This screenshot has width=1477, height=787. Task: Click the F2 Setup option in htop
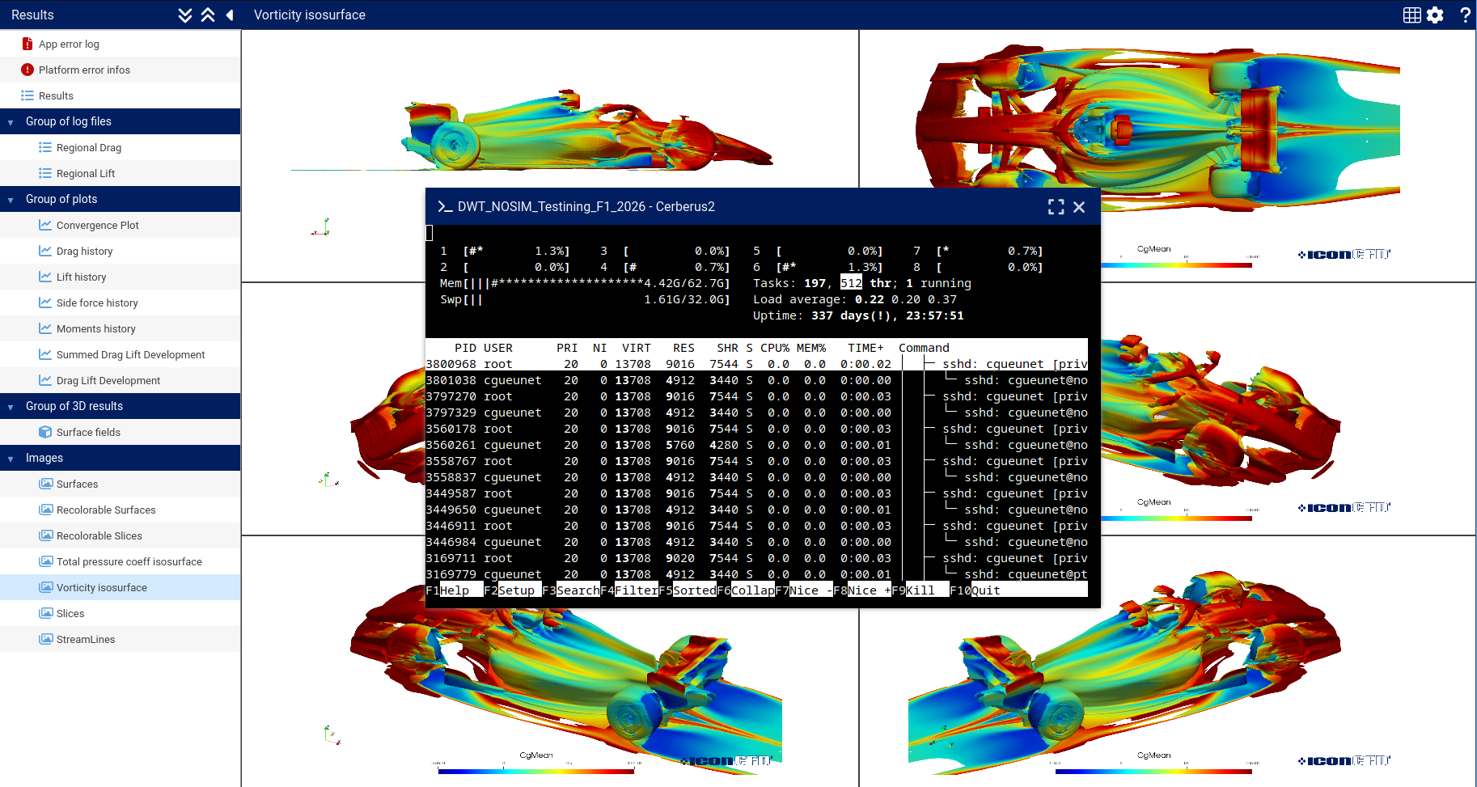click(515, 590)
